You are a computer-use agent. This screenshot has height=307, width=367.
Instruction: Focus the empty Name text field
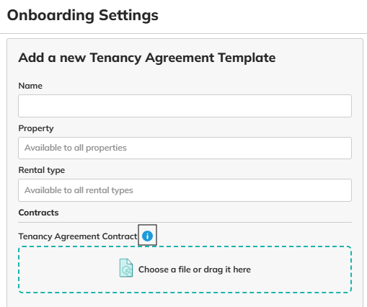click(185, 106)
